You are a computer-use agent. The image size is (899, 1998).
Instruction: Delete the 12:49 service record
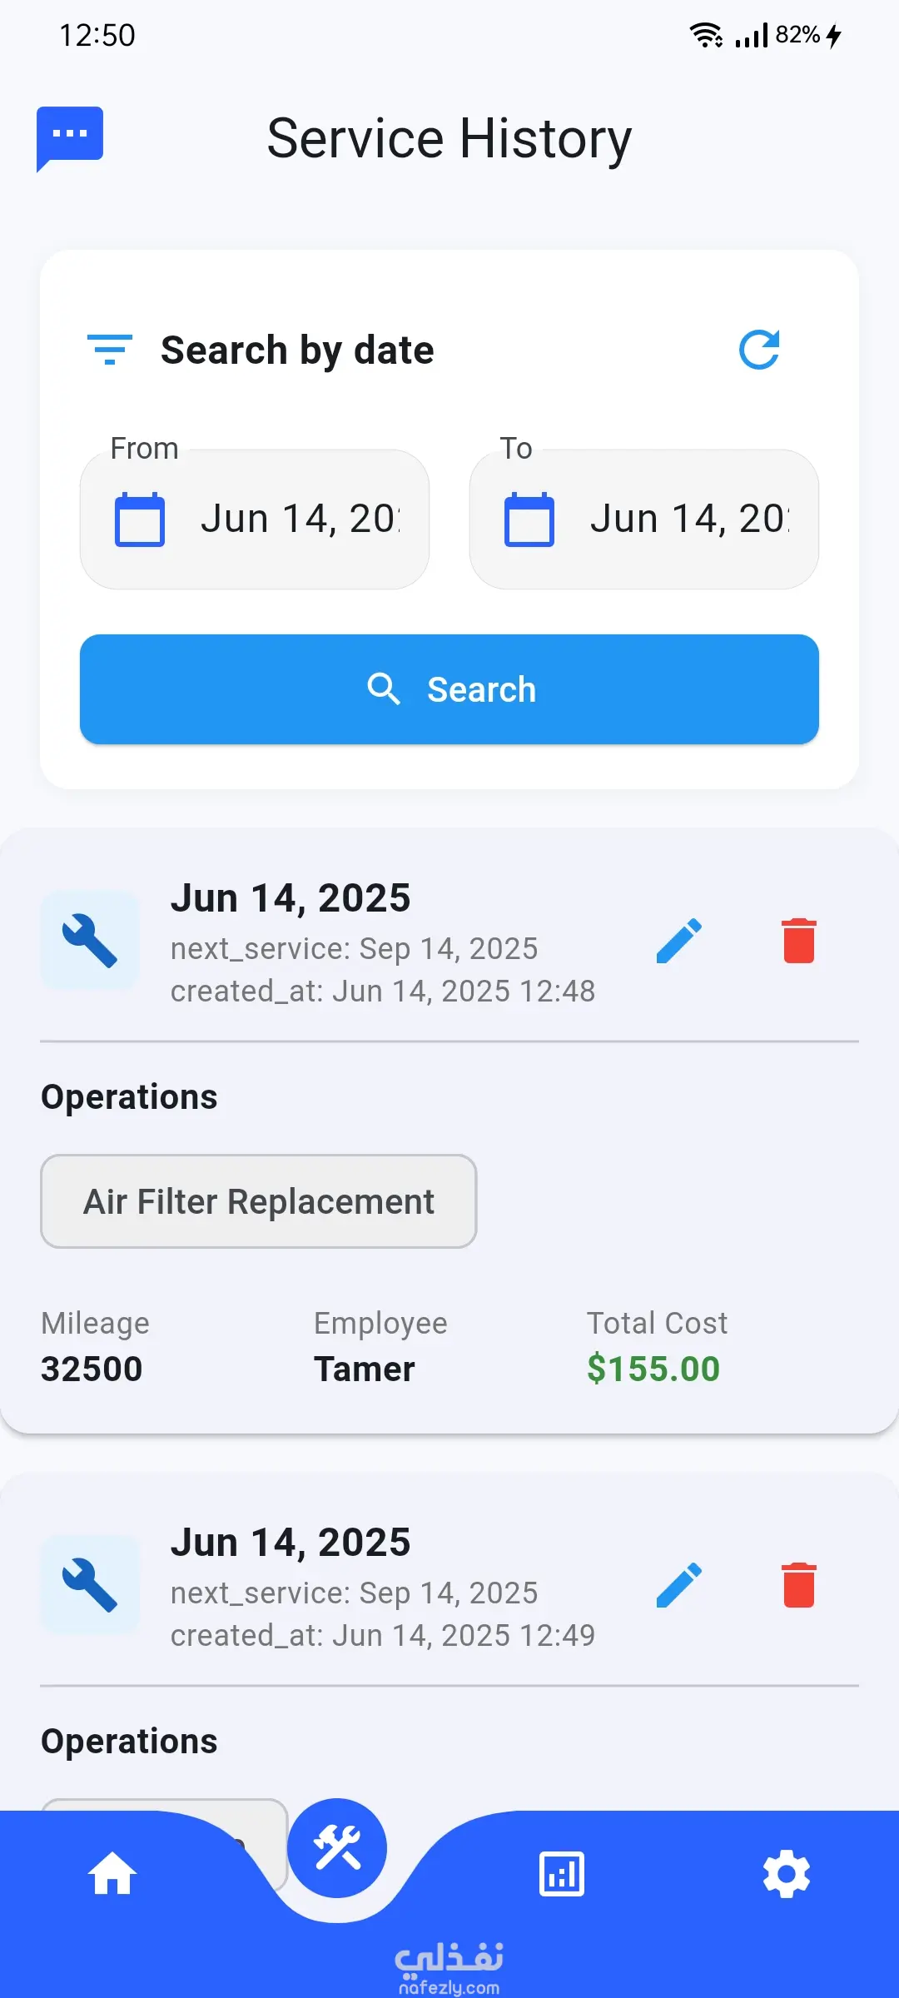(799, 1585)
